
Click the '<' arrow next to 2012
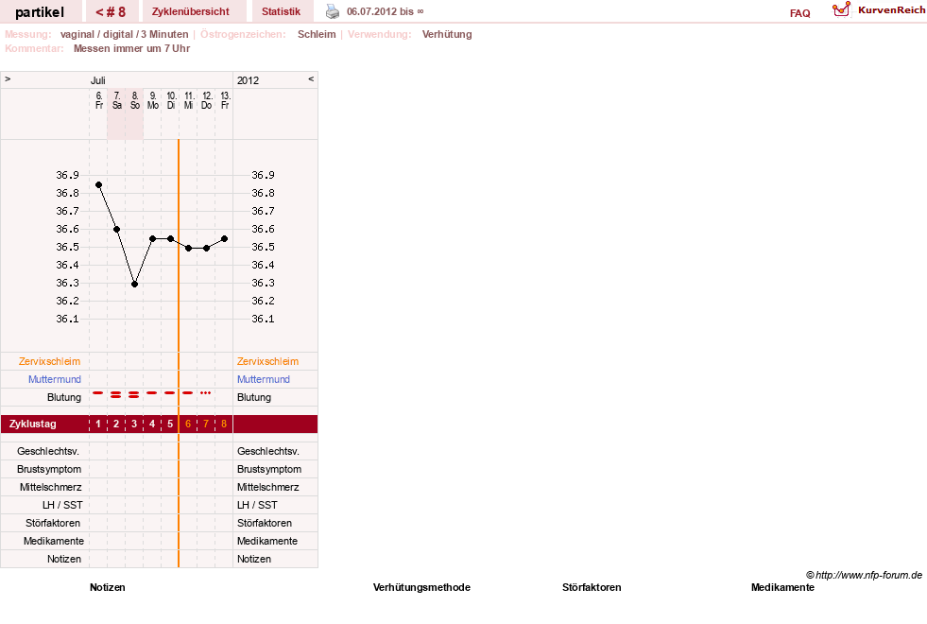(x=311, y=78)
